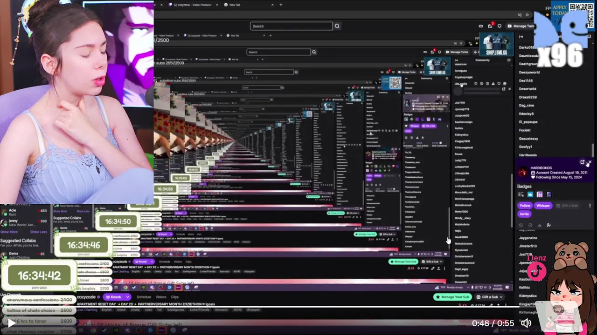Pop out the HARRIBONDS user card

[x=582, y=162]
